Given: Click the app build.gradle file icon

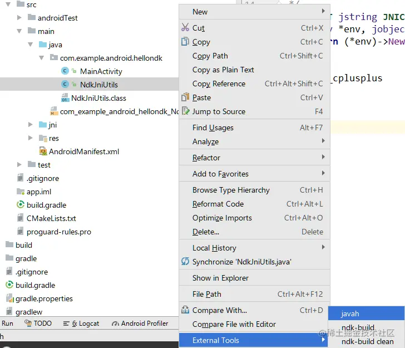Looking at the screenshot, I should [x=21, y=204].
